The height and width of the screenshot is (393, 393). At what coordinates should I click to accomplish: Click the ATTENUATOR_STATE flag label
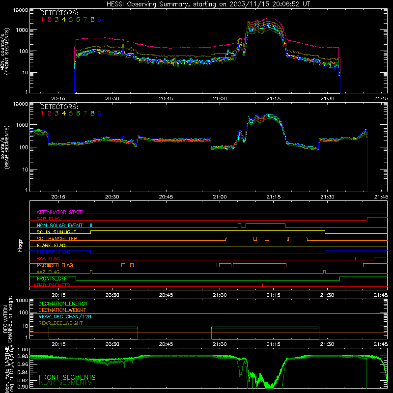tap(59, 212)
